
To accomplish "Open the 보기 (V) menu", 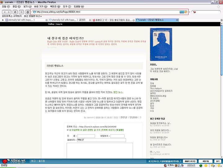I will coord(27,6).
